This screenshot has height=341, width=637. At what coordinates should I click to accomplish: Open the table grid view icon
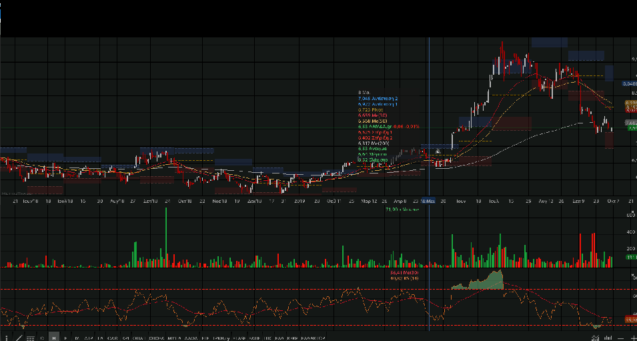[31, 338]
